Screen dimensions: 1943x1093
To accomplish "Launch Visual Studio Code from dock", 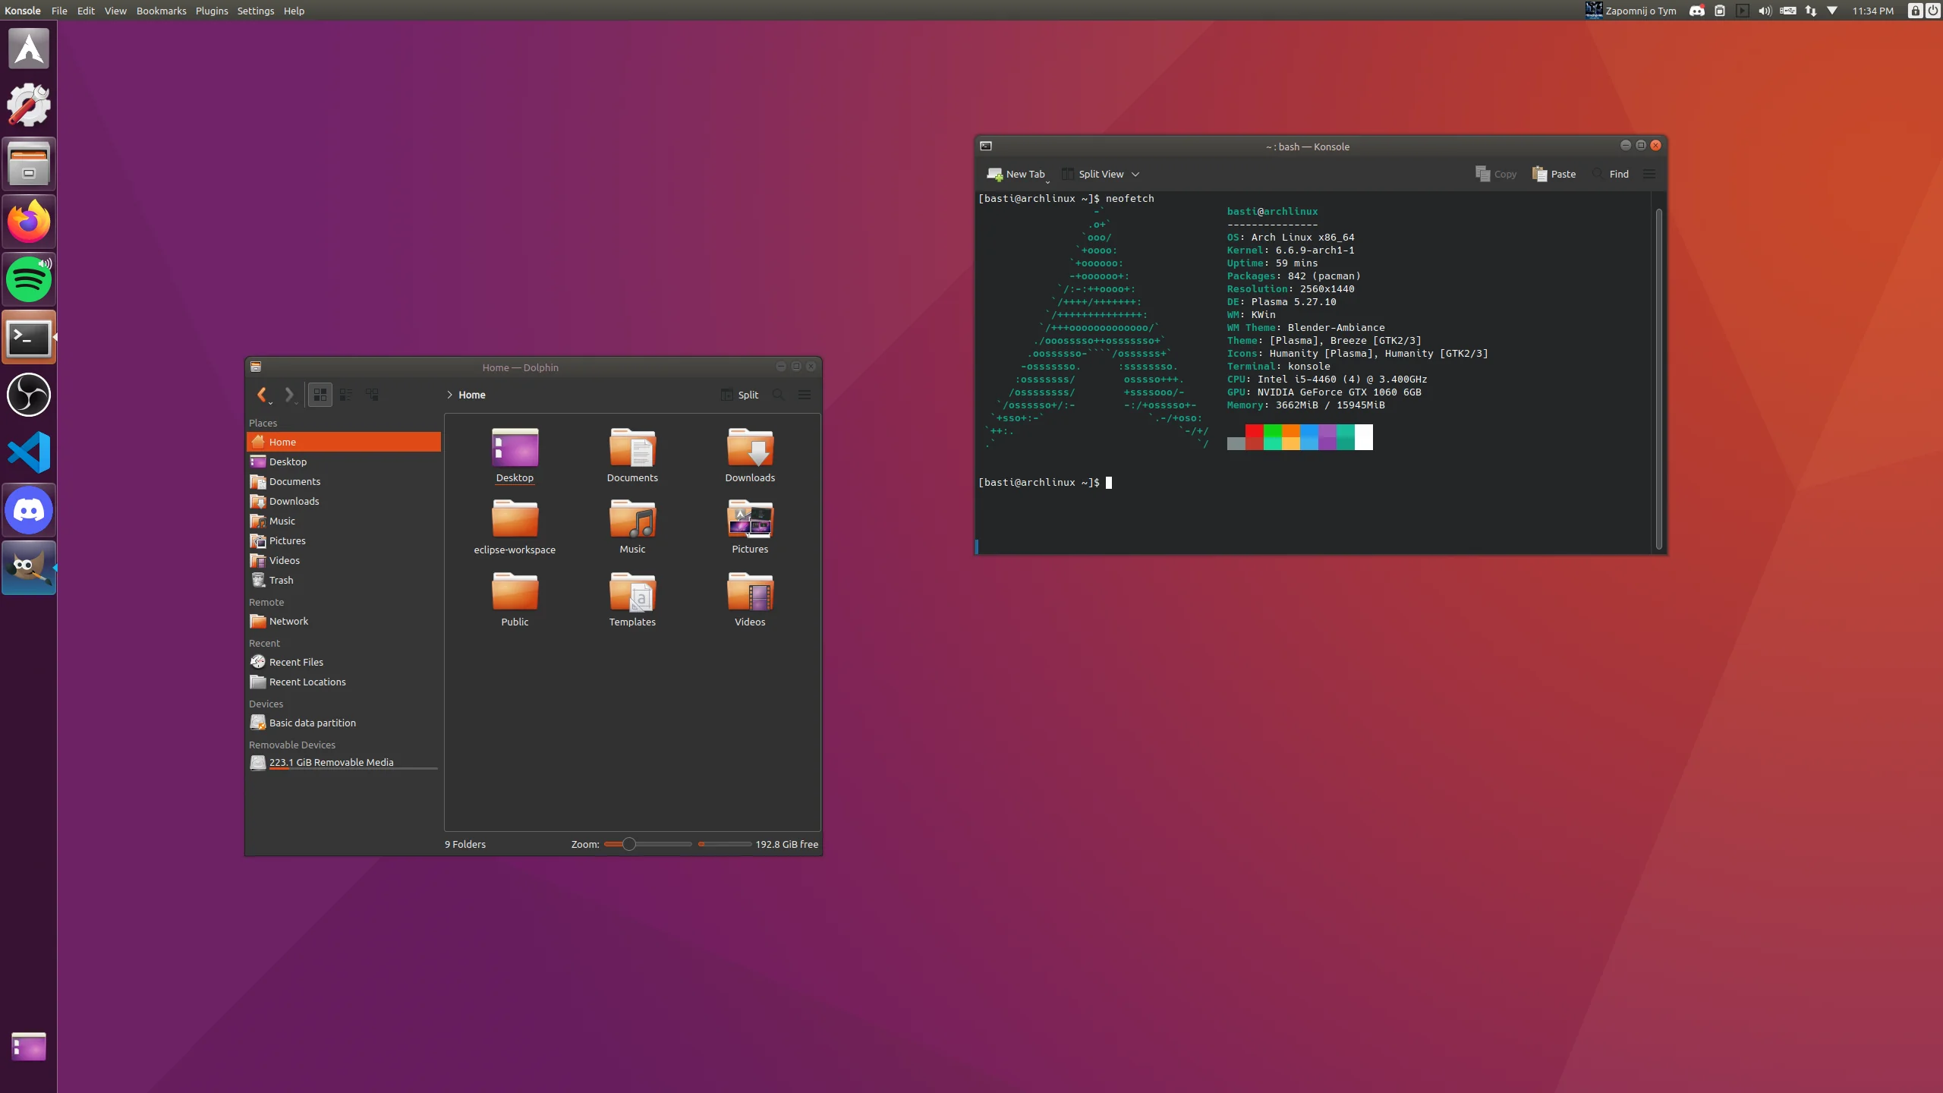I will click(x=29, y=452).
